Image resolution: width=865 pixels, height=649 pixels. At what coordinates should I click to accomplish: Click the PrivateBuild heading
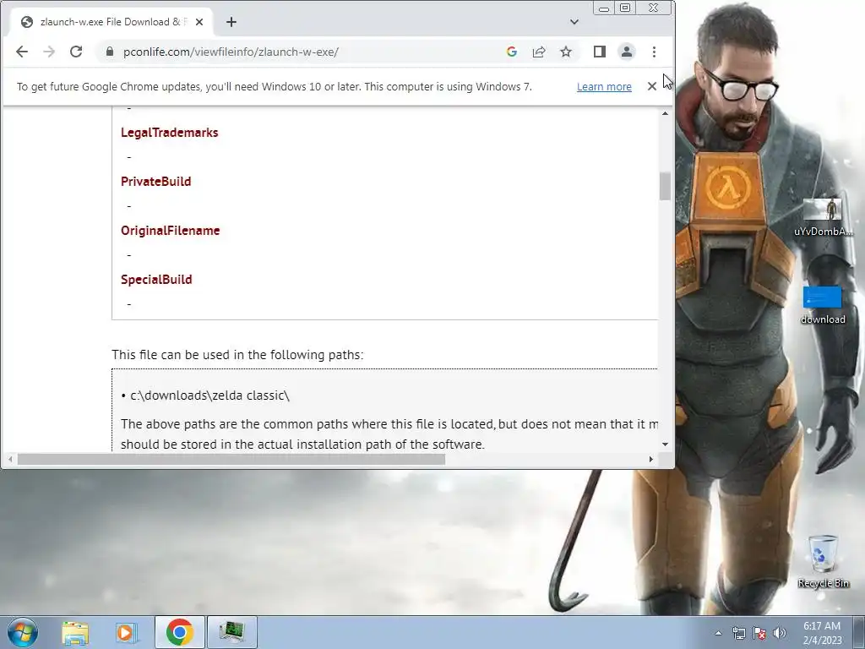click(156, 182)
